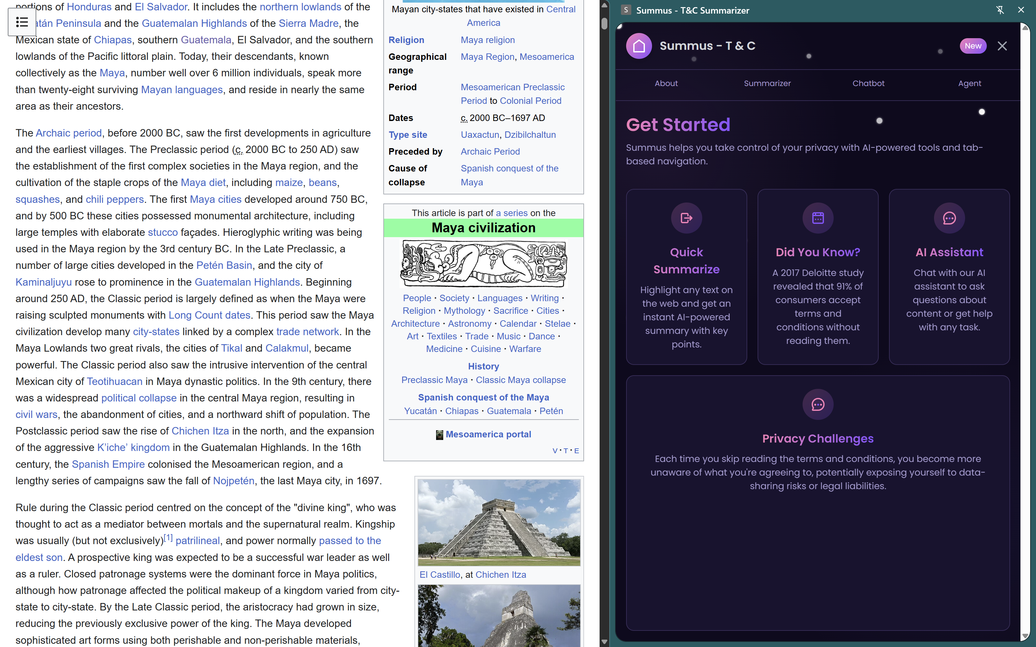Click the Privacy Challenges chat icon
Image resolution: width=1036 pixels, height=647 pixels.
[x=818, y=404]
